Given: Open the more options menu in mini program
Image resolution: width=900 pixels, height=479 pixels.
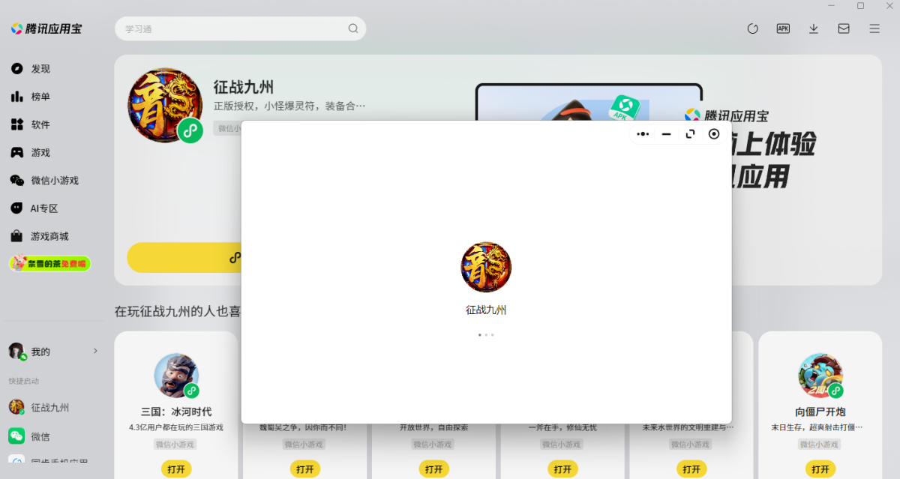Looking at the screenshot, I should 642,133.
